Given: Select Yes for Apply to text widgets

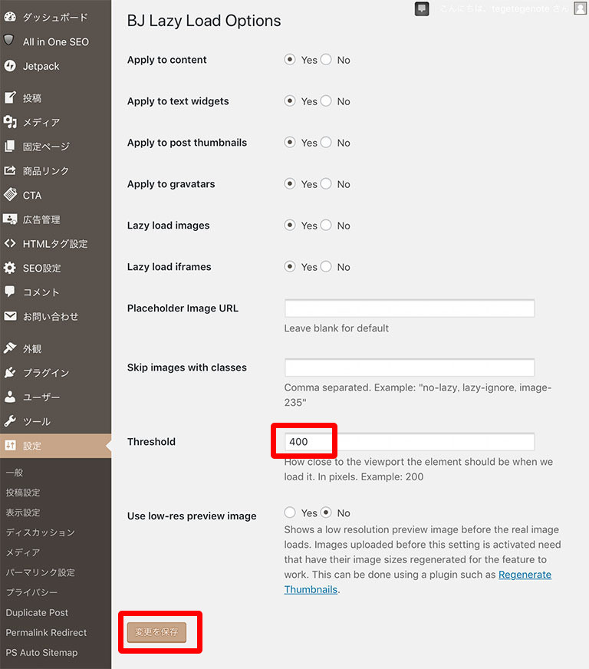Looking at the screenshot, I should 290,101.
